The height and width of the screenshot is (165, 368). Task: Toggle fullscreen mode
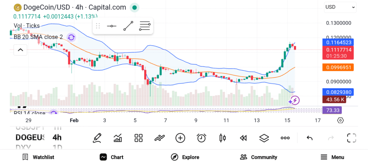pos(351,138)
